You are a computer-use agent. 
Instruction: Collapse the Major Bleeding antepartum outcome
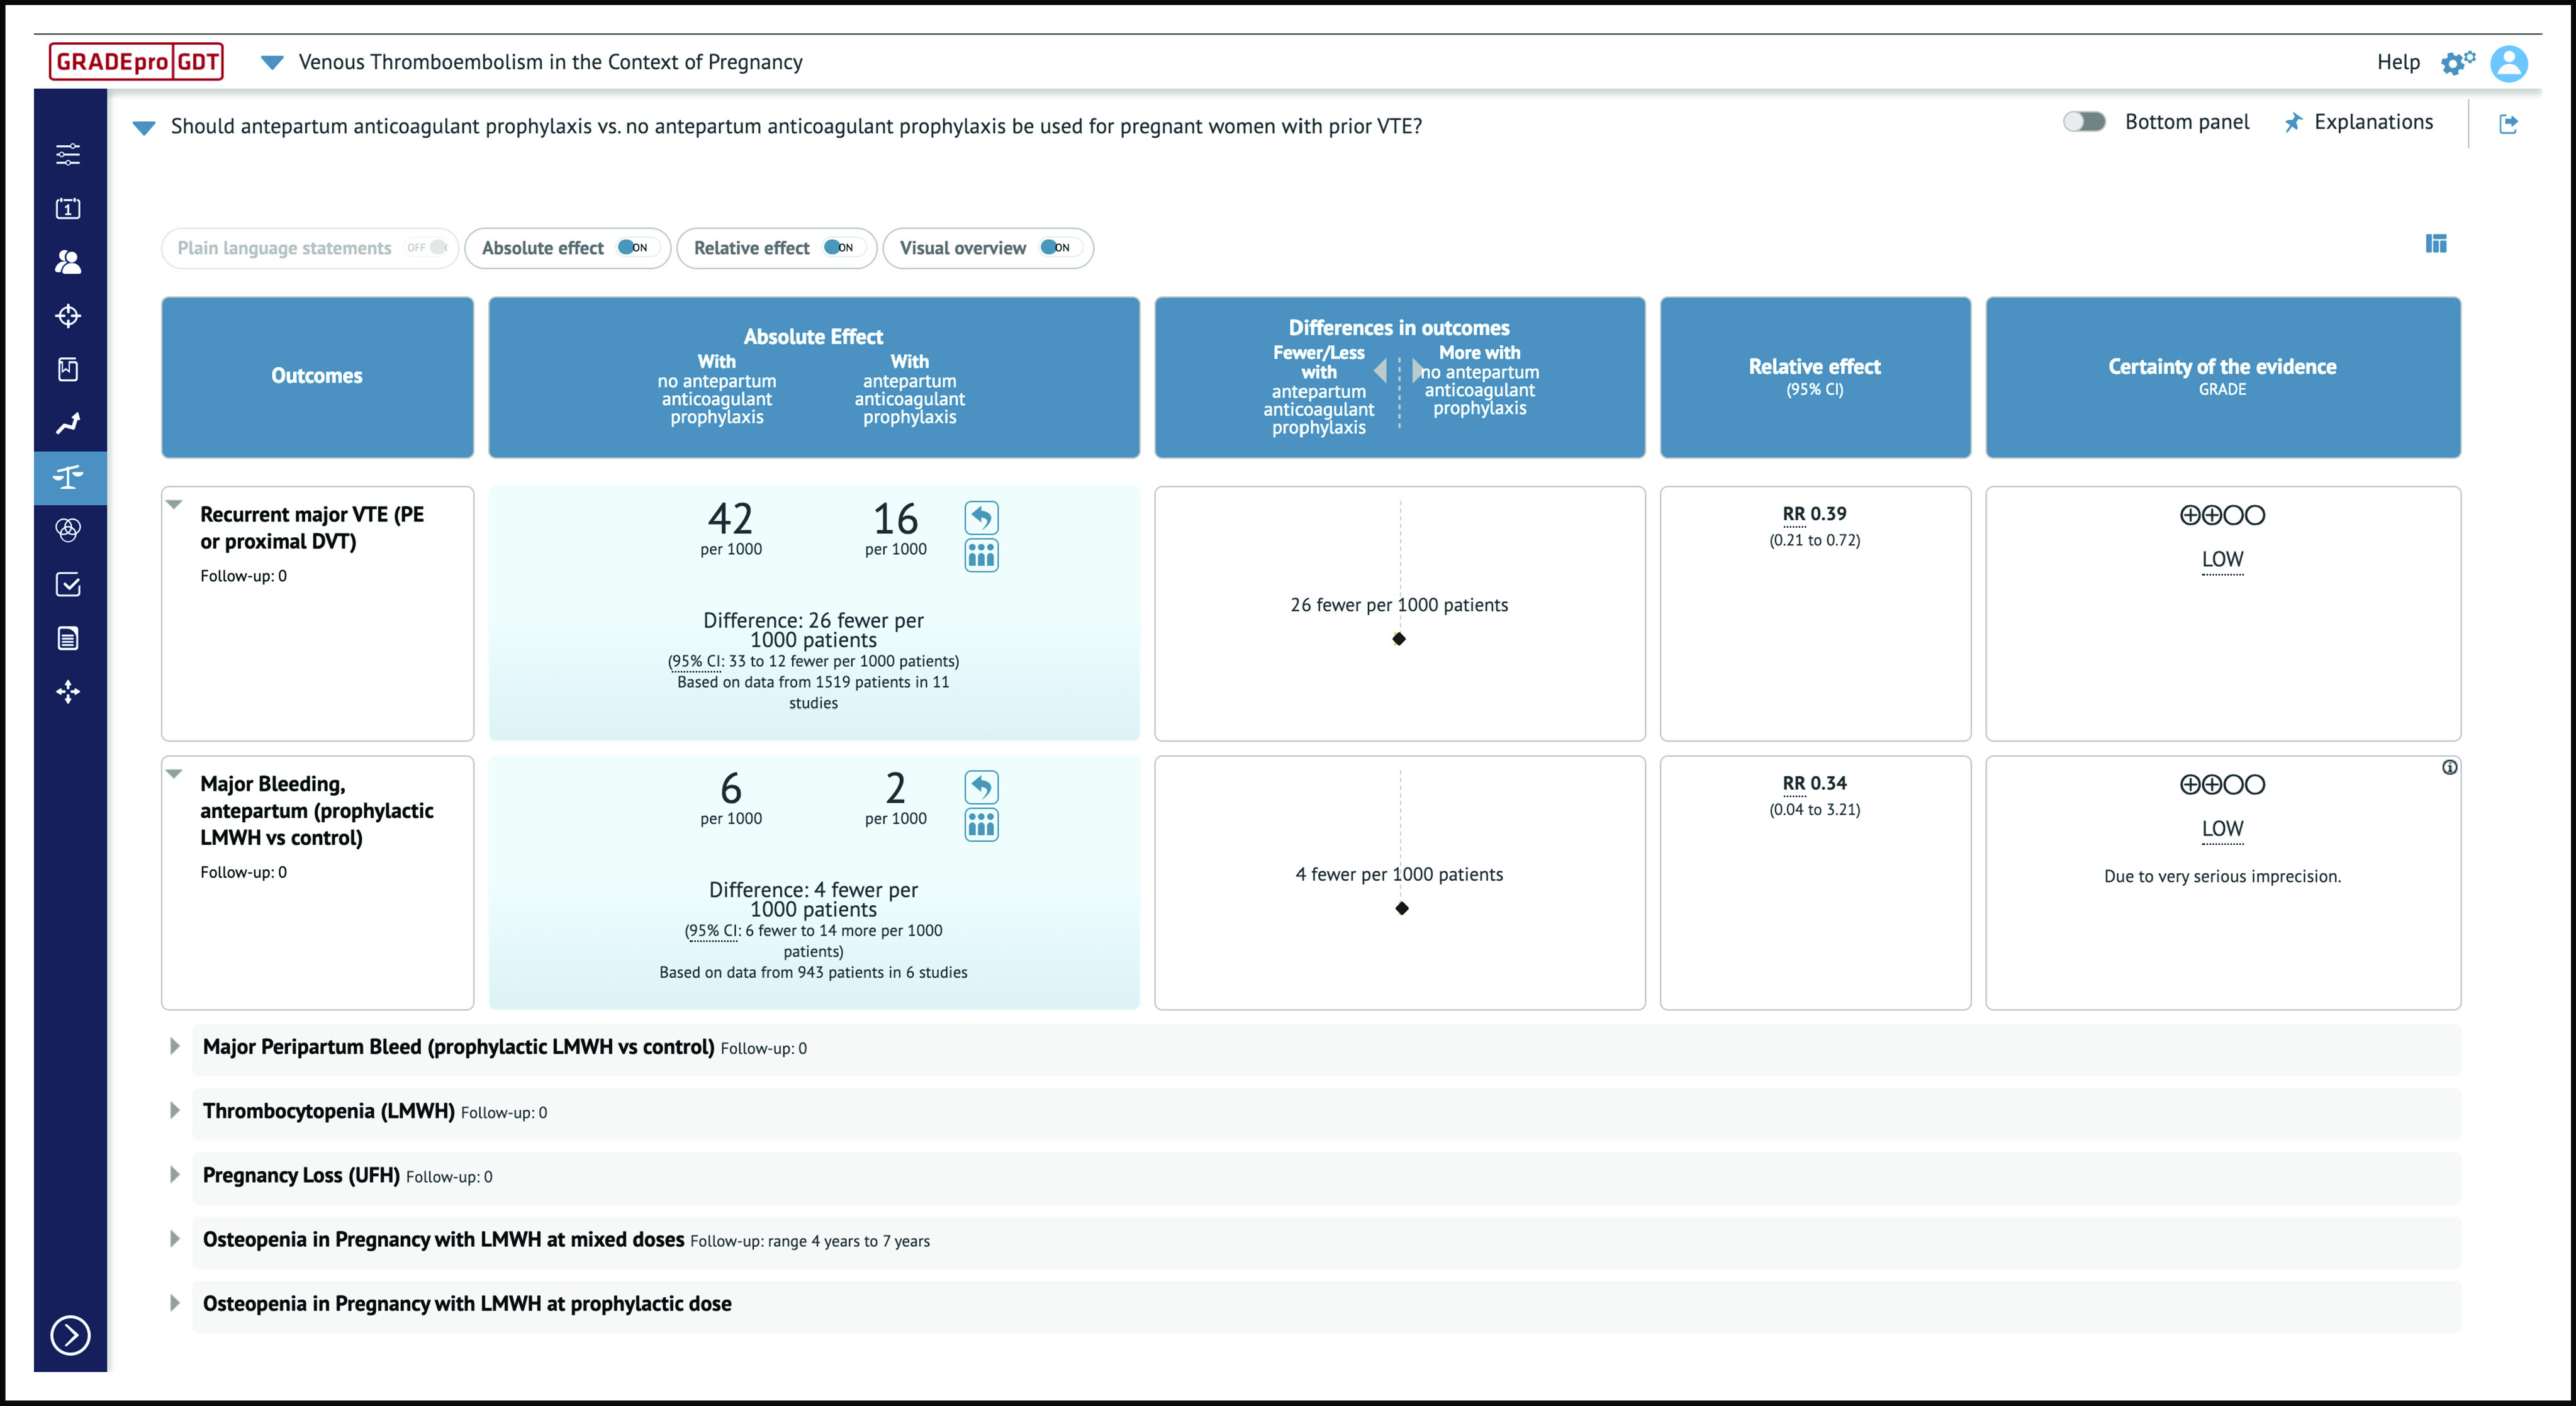coord(174,774)
